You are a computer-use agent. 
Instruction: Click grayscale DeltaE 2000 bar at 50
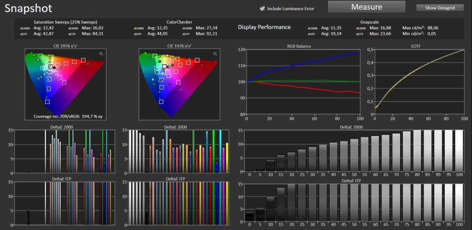[x=354, y=155]
